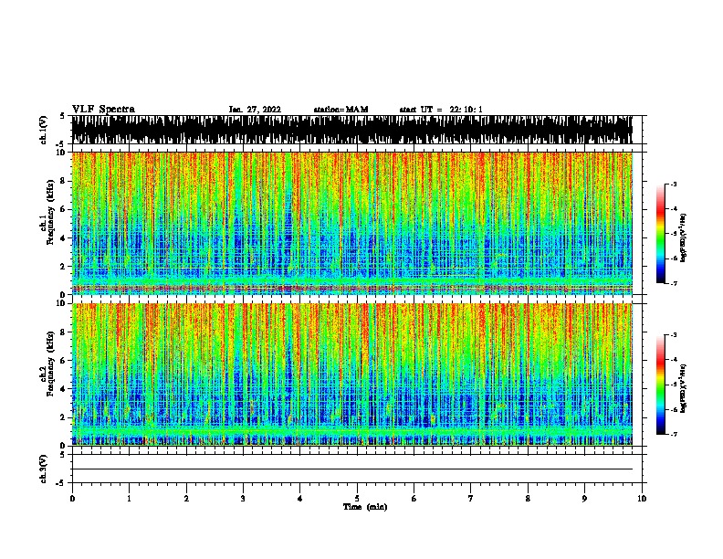Click inside the ch.2 spectrogram panel

click(352, 374)
